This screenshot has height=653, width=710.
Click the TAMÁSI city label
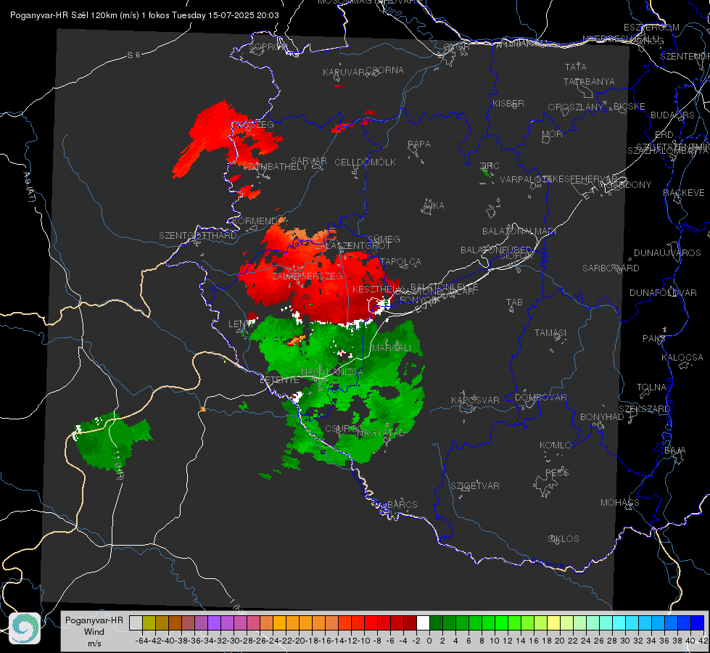tap(550, 332)
